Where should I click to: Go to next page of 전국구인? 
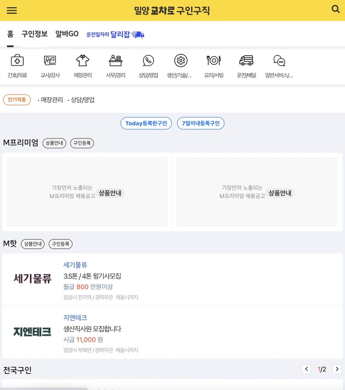[337, 369]
